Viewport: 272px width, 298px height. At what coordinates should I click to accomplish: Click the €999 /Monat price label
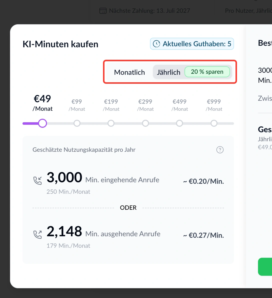pyautogui.click(x=214, y=105)
